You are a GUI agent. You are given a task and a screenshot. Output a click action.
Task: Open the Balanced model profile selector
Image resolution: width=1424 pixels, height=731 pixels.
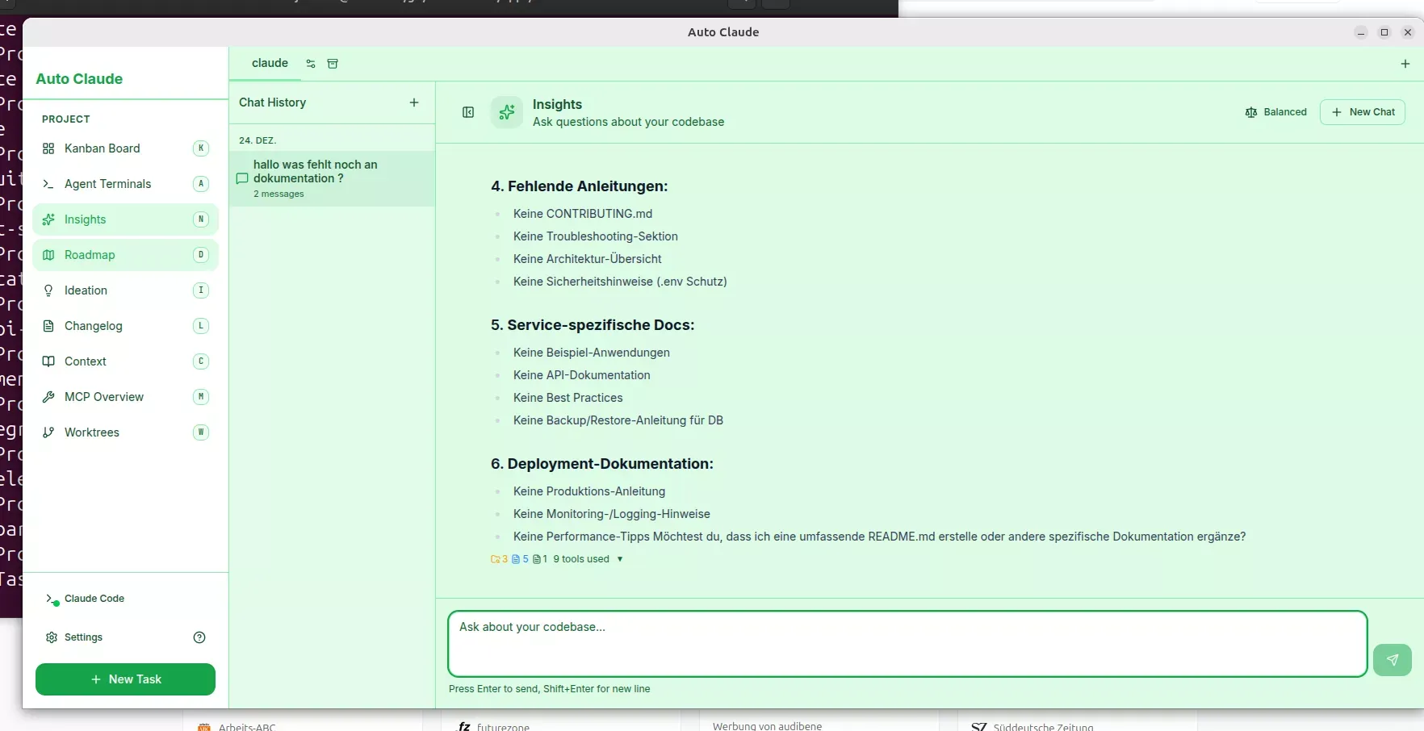click(1275, 112)
